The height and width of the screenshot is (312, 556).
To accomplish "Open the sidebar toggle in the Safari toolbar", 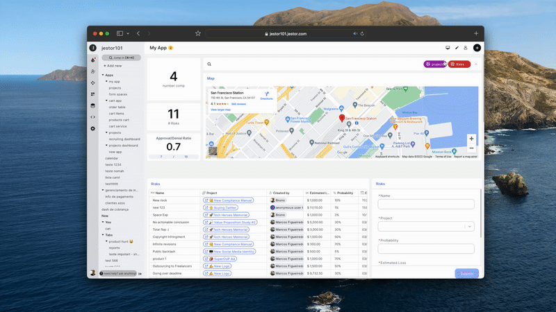I will point(120,33).
